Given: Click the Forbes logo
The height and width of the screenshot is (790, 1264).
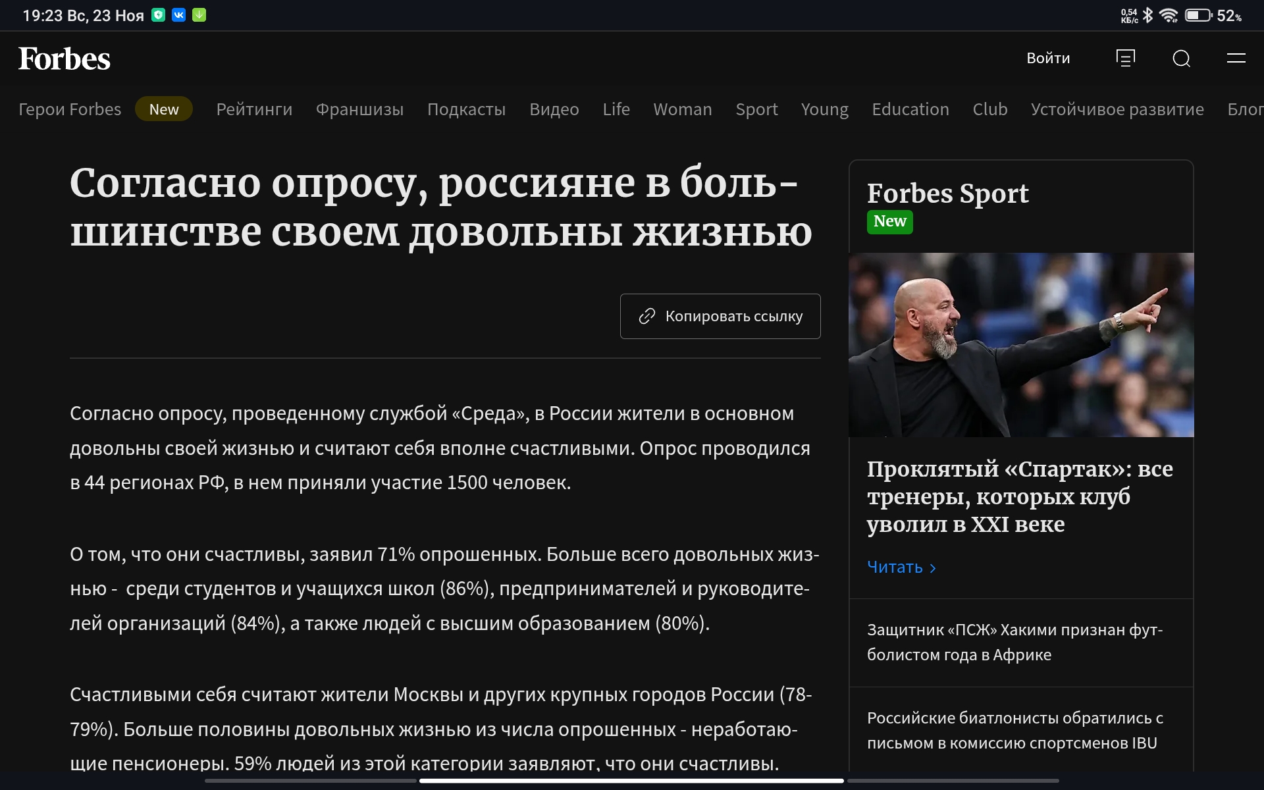Looking at the screenshot, I should tap(64, 59).
